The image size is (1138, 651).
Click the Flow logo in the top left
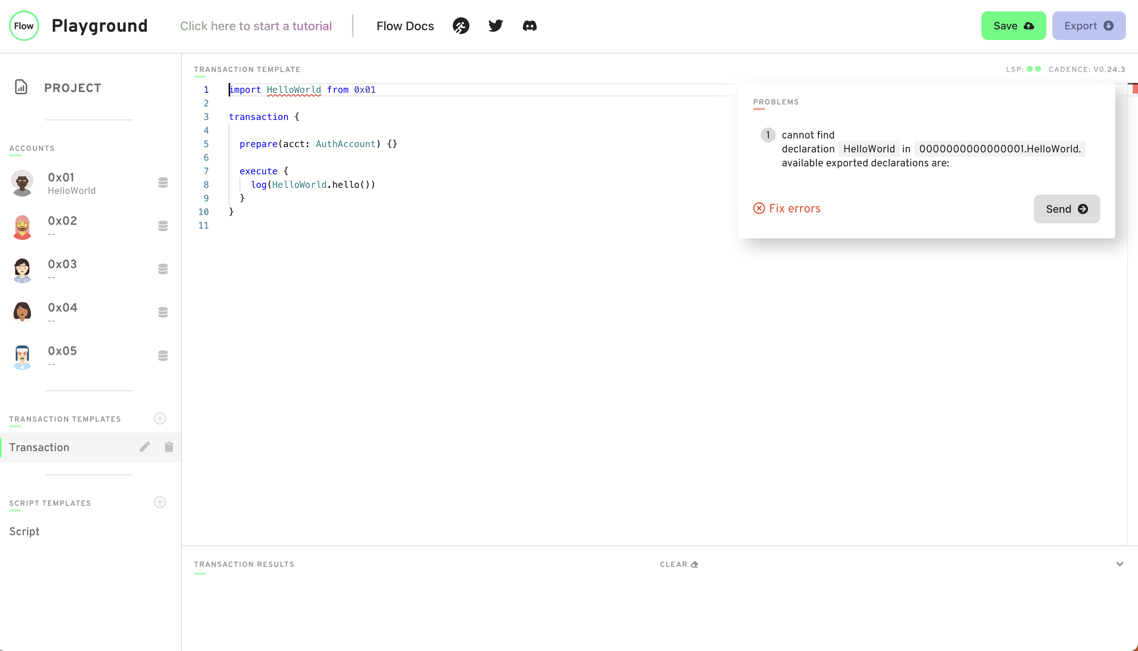pos(24,26)
